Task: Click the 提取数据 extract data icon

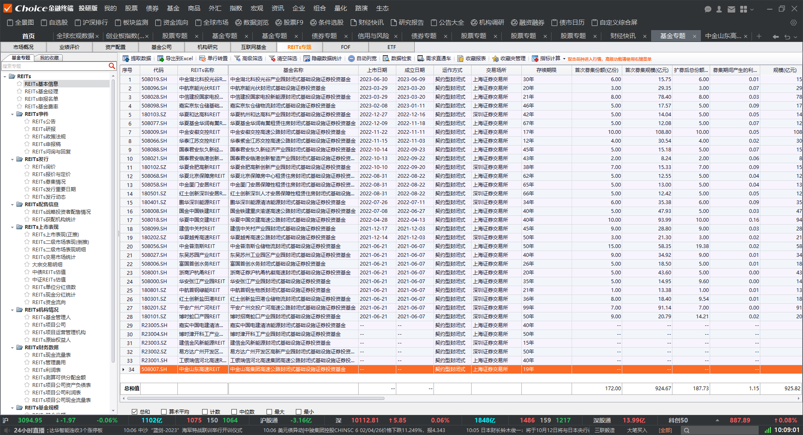Action: pyautogui.click(x=126, y=59)
